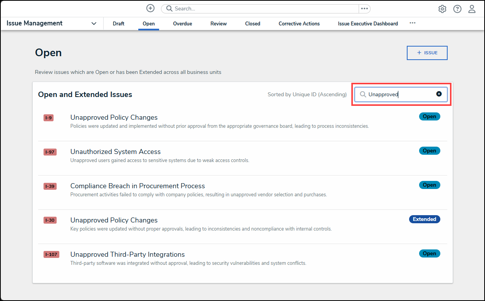Go to Issue Executive Dashboard tab
The image size is (485, 301).
(368, 23)
